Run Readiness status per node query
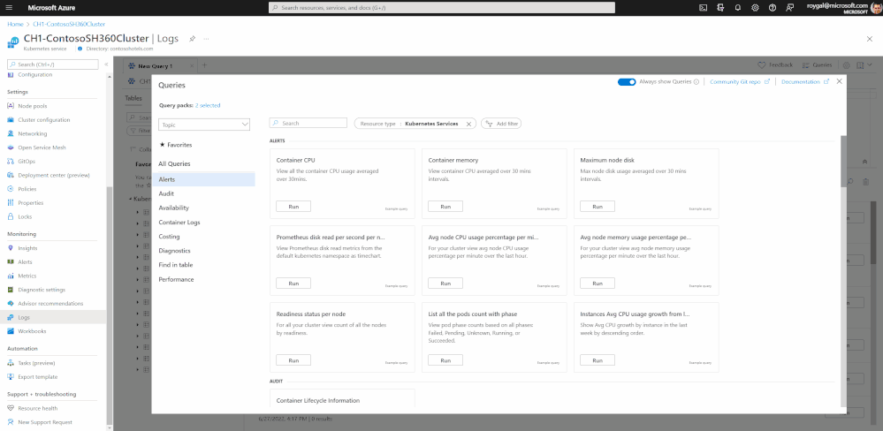This screenshot has height=431, width=883. point(293,360)
